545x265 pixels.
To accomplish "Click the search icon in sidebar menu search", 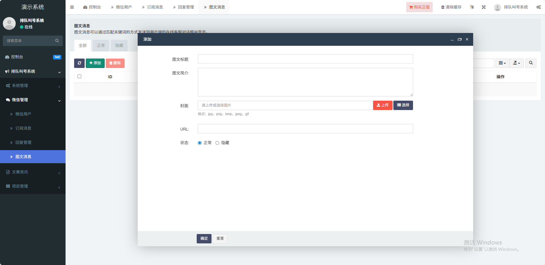I will [x=57, y=41].
